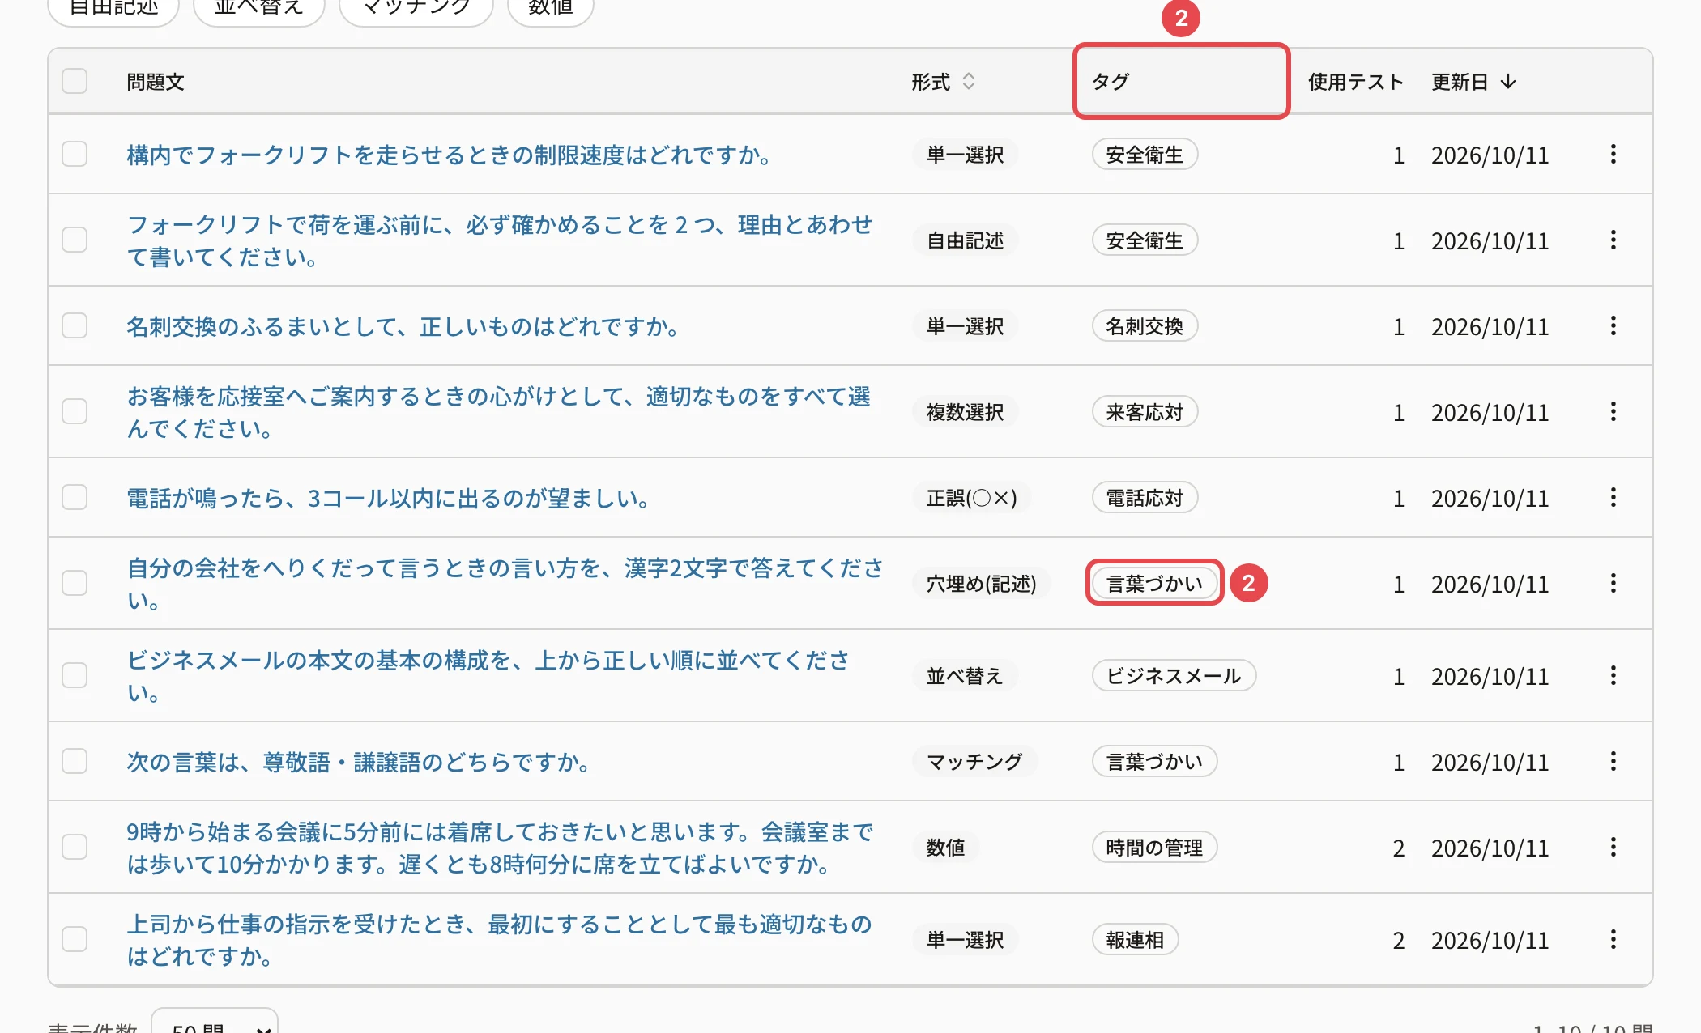Check the box for 構内でフォークリフト question
Image resolution: width=1701 pixels, height=1033 pixels.
[x=75, y=154]
